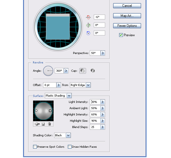Click the Perspective value field
Viewport: 171px width, 158px height.
click(95, 53)
